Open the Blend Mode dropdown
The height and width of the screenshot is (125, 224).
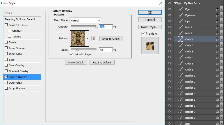point(85,20)
